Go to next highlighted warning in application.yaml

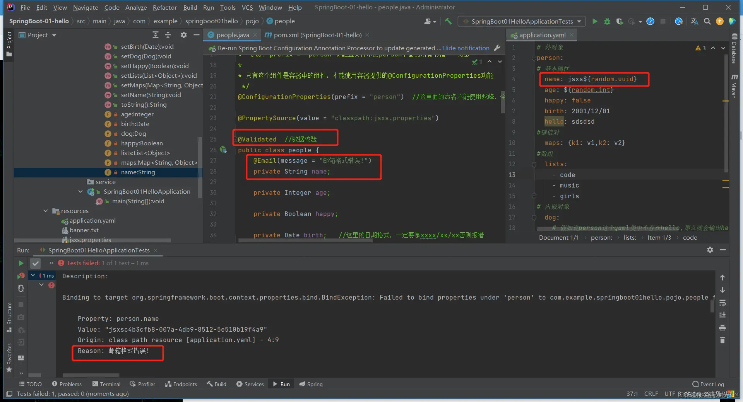tap(723, 48)
